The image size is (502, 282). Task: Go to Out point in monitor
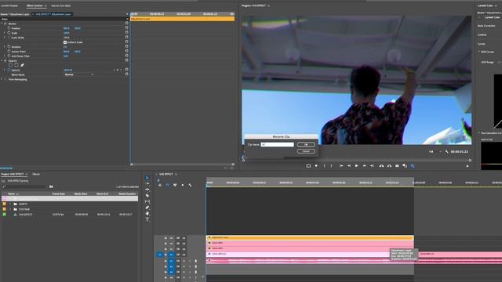coord(372,166)
